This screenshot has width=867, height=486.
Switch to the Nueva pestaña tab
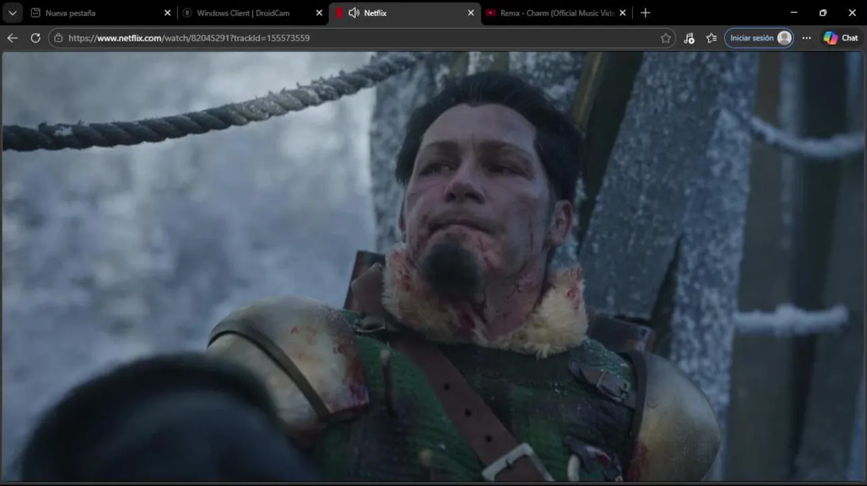[x=100, y=13]
